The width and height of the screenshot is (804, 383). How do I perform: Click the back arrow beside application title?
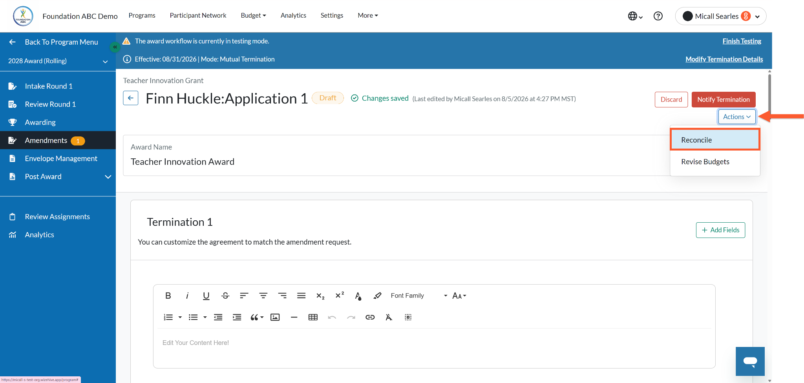(131, 98)
